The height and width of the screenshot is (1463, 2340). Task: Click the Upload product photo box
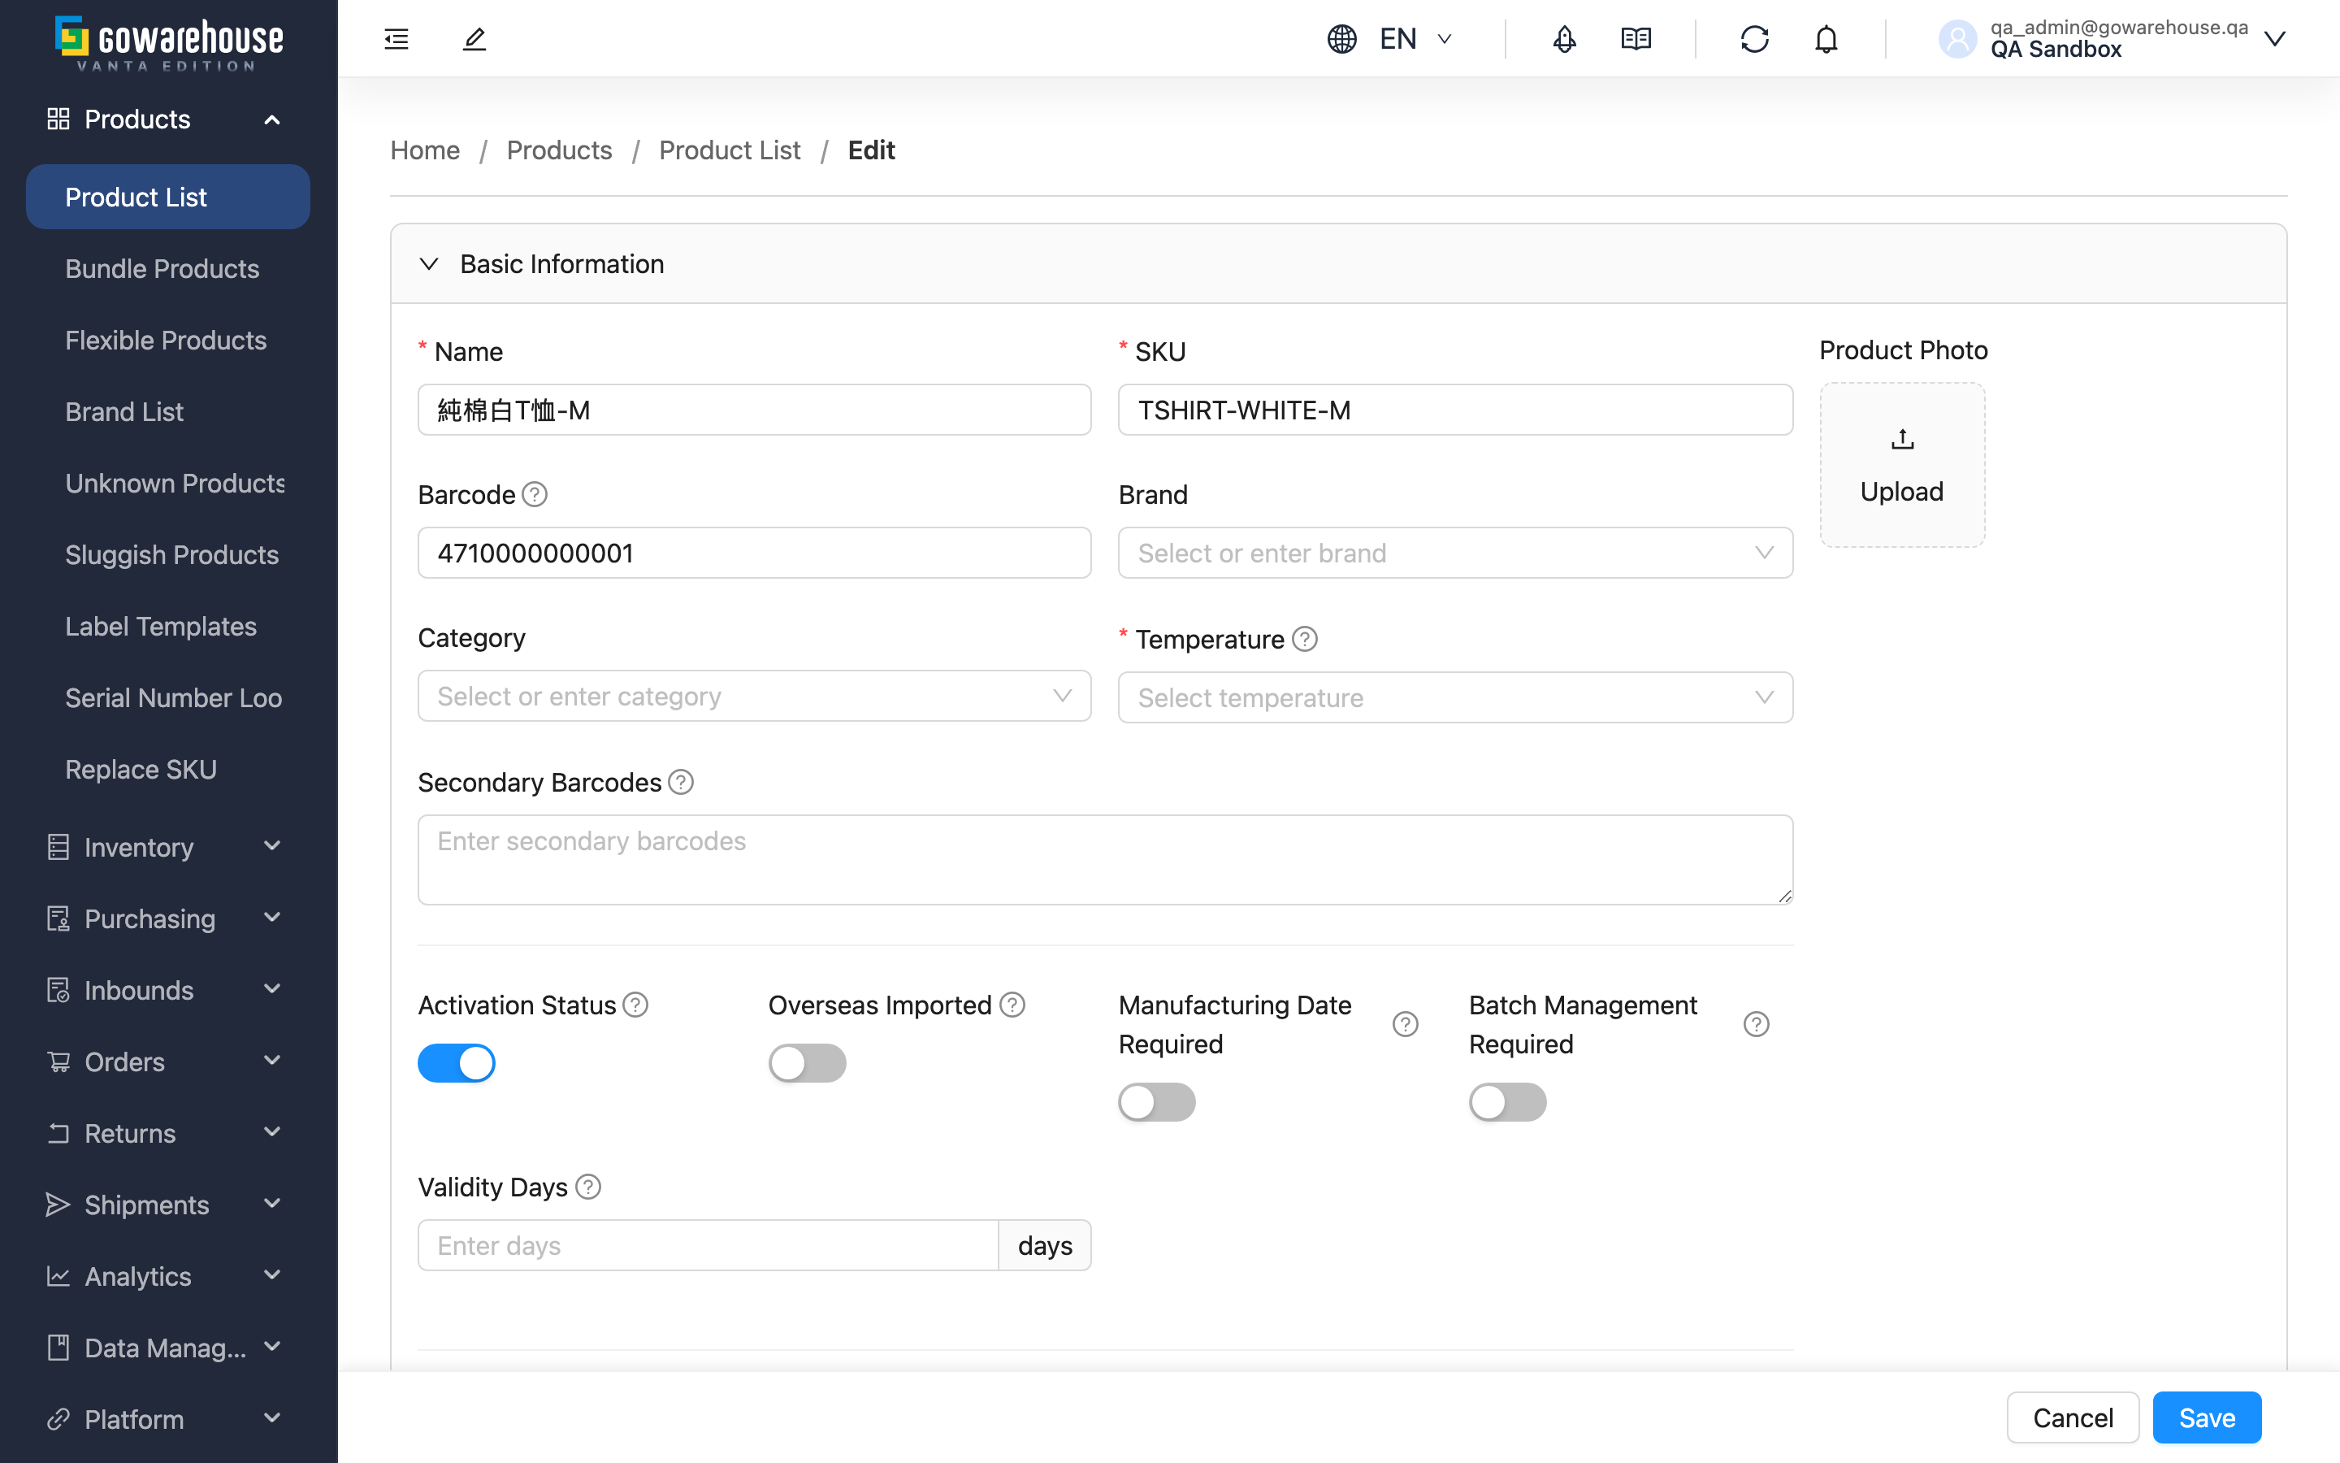(1902, 466)
